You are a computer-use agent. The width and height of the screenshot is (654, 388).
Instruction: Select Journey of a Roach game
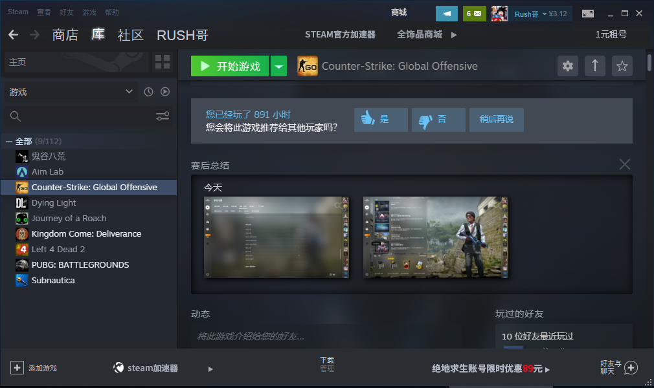point(89,219)
